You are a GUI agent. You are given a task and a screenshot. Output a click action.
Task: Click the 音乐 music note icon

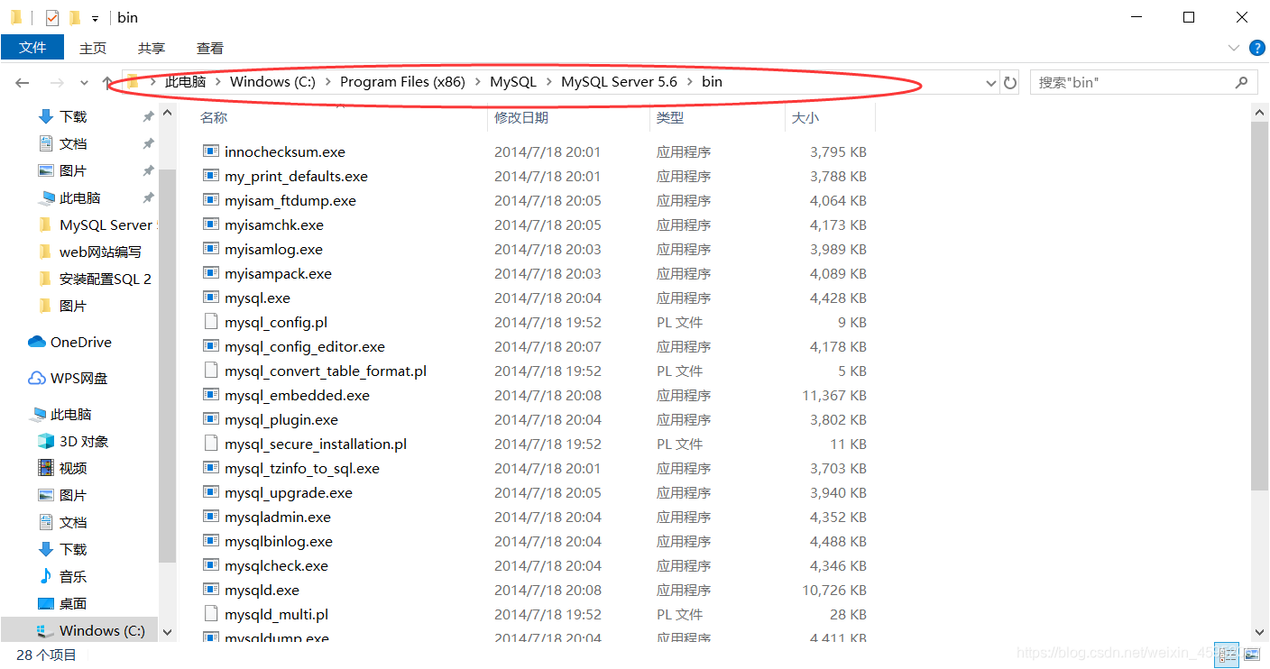click(x=46, y=576)
